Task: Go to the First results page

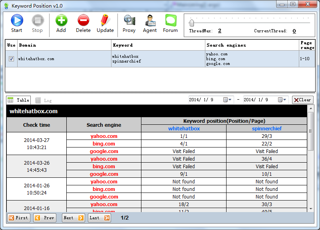Action: [18, 218]
